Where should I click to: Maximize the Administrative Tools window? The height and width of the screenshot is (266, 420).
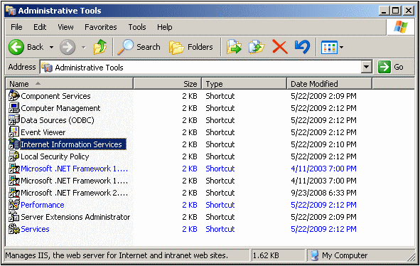[396, 11]
